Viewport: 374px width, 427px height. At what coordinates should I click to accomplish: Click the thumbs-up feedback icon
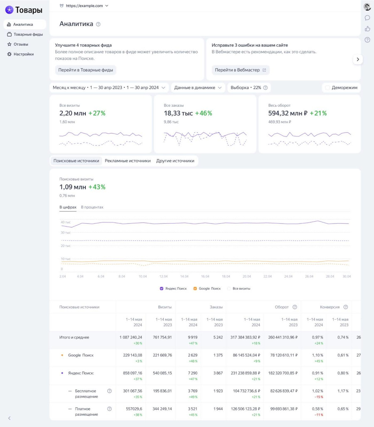click(367, 29)
